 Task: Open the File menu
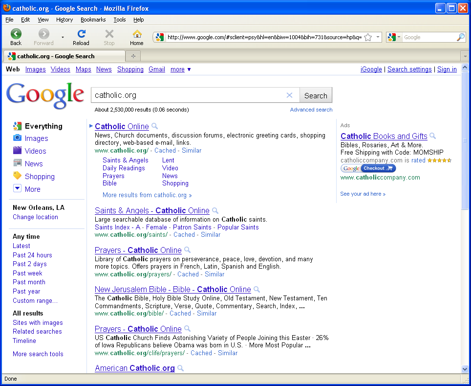pyautogui.click(x=9, y=20)
